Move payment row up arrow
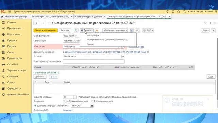Screen dimensions: 218x123 (x=51, y=77)
